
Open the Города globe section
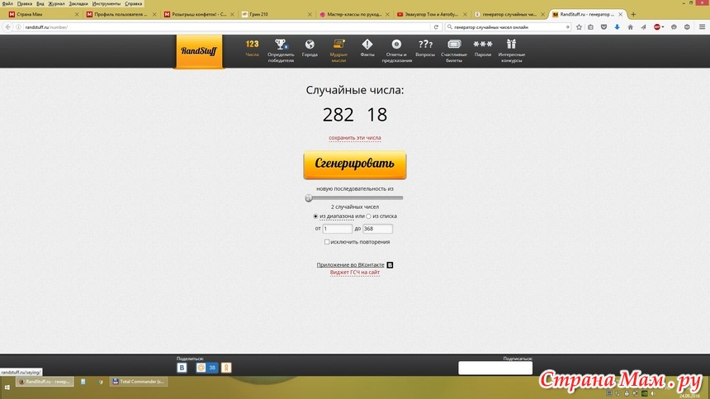310,48
